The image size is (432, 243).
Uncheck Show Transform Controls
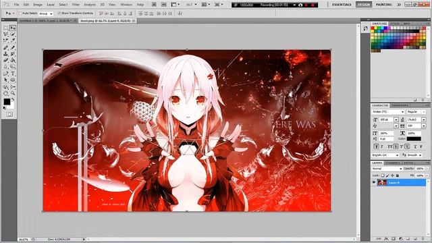(59, 13)
